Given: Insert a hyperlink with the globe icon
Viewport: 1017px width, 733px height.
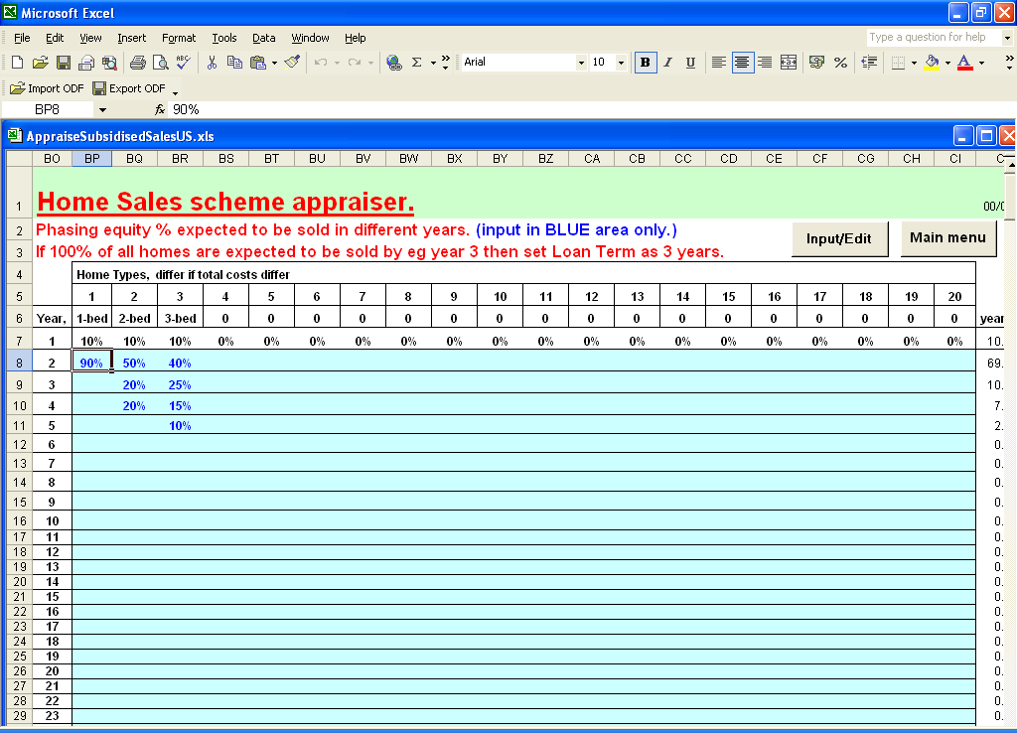Looking at the screenshot, I should pos(393,63).
